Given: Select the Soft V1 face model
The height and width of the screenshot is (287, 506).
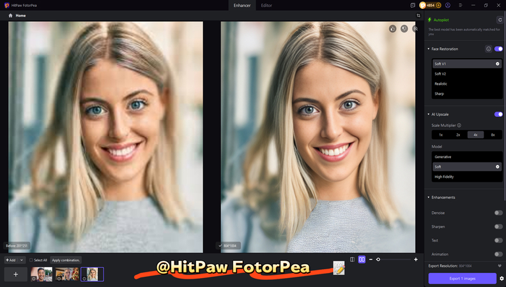Looking at the screenshot, I should tap(467, 64).
